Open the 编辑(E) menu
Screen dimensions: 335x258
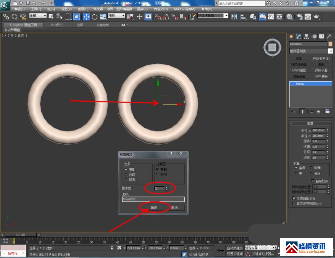click(19, 9)
